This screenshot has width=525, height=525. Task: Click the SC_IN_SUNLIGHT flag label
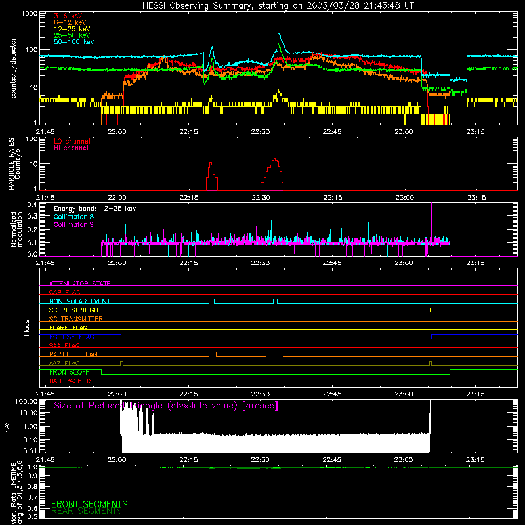(x=75, y=310)
